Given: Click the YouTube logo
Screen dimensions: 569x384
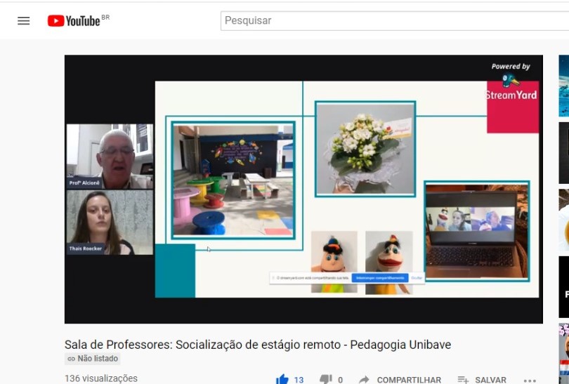Looking at the screenshot, I should click(74, 21).
